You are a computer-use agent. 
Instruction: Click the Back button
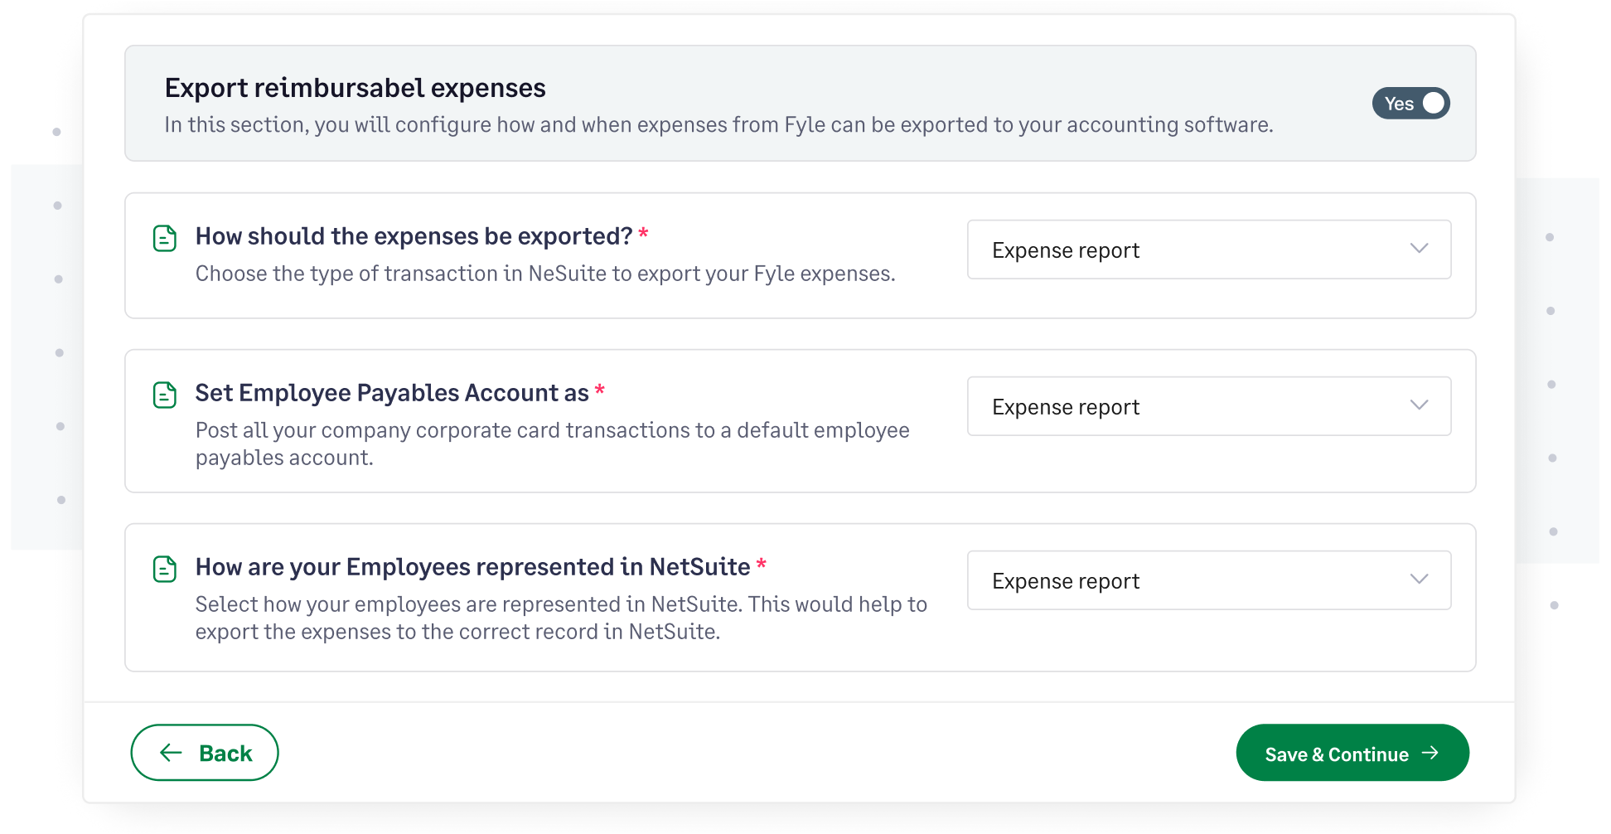[204, 752]
